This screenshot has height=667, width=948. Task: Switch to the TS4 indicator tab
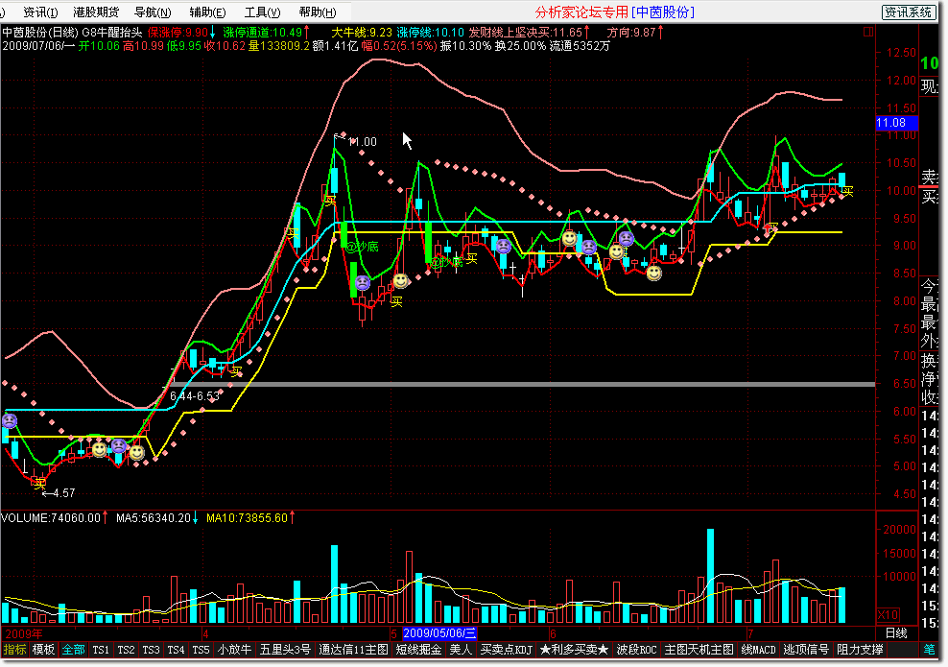[x=176, y=650]
